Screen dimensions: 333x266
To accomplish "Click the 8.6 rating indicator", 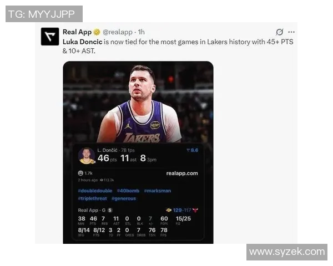I will click(193, 150).
